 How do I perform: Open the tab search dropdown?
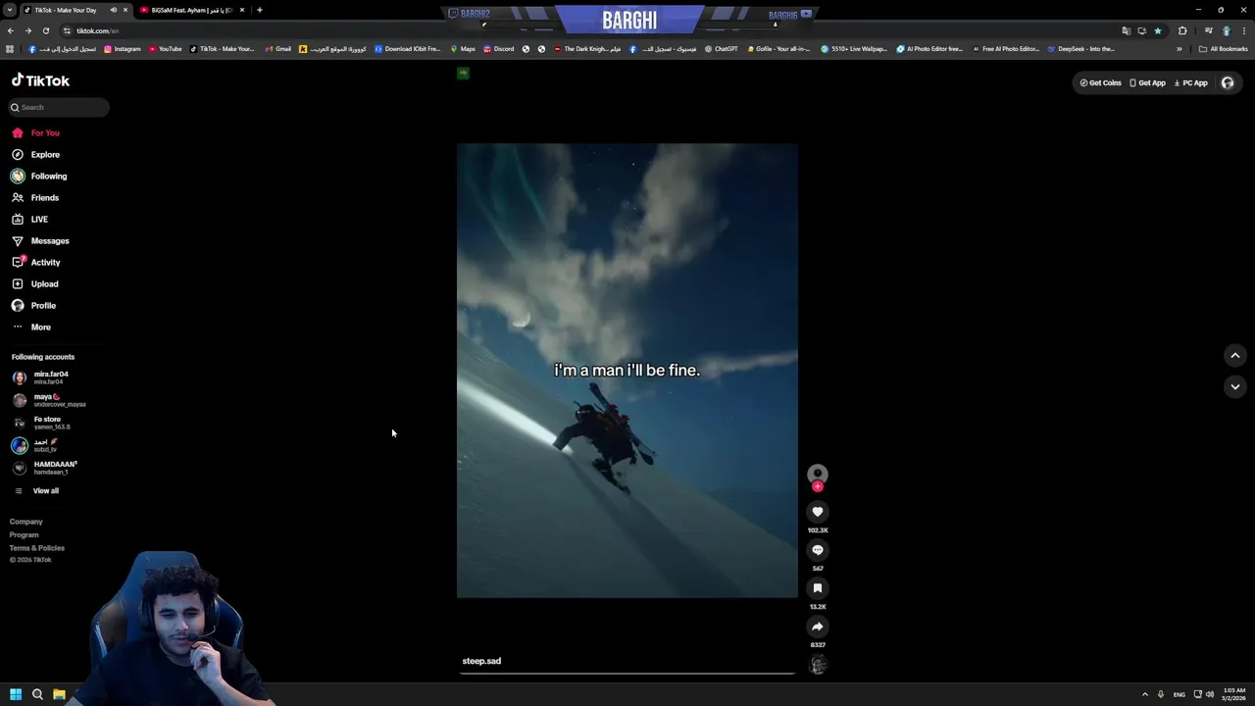click(12, 10)
